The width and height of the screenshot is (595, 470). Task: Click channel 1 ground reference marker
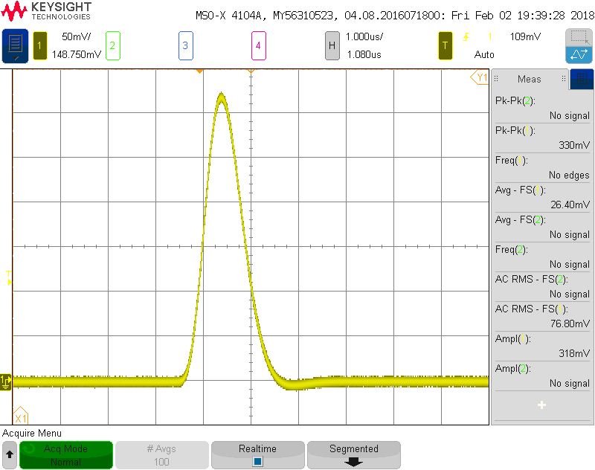(x=6, y=382)
